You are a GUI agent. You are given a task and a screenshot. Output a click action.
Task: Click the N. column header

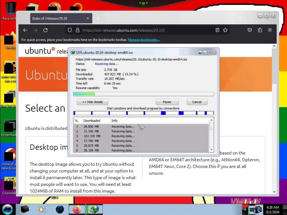click(78, 121)
